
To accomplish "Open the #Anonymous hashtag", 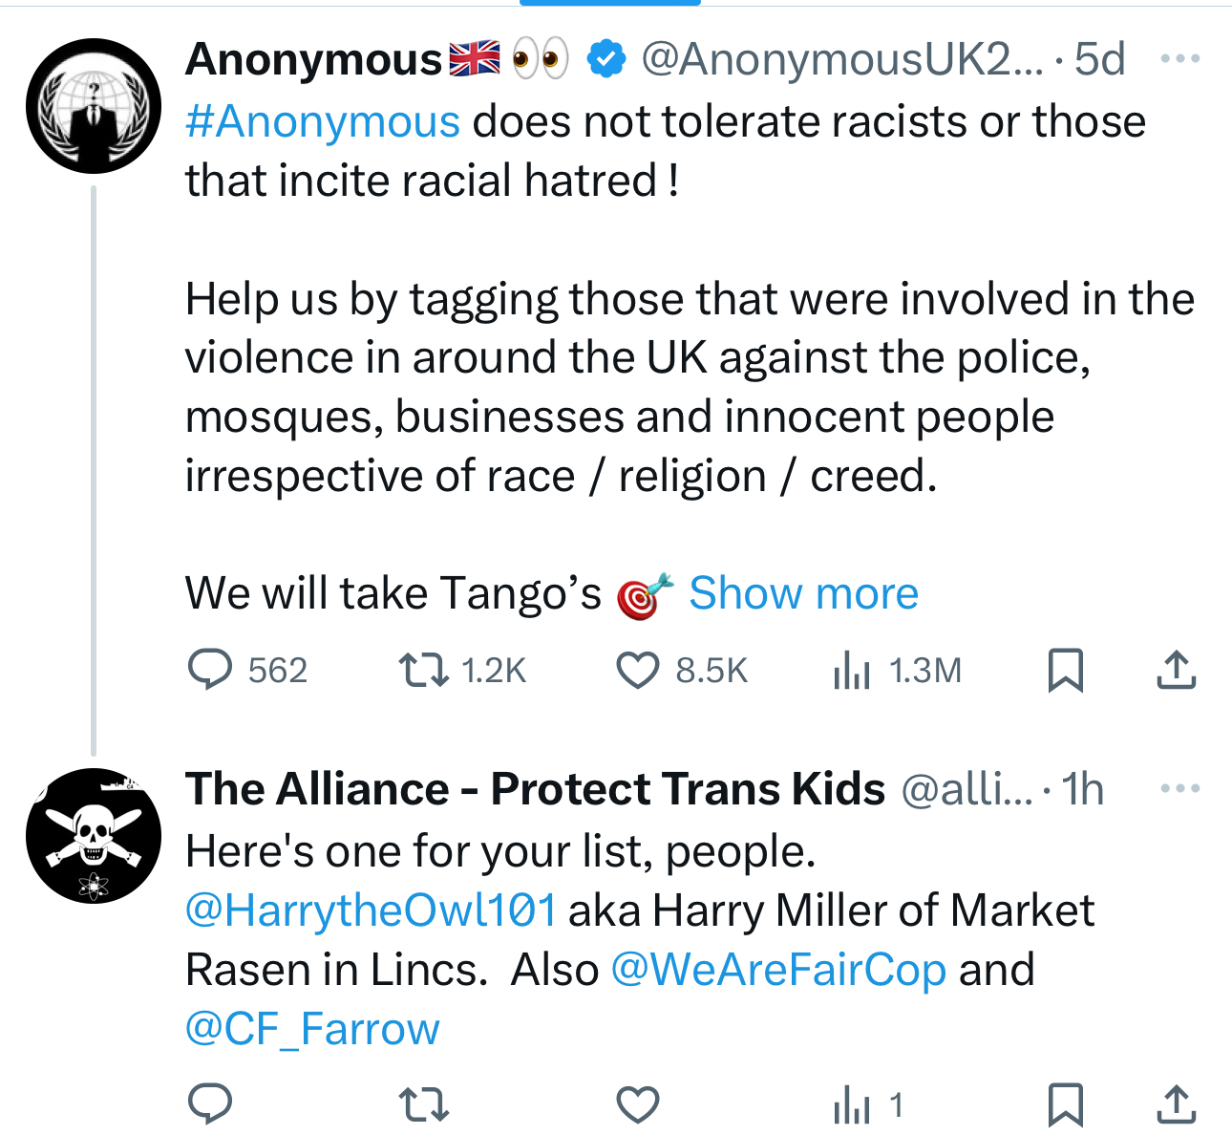I will [323, 122].
